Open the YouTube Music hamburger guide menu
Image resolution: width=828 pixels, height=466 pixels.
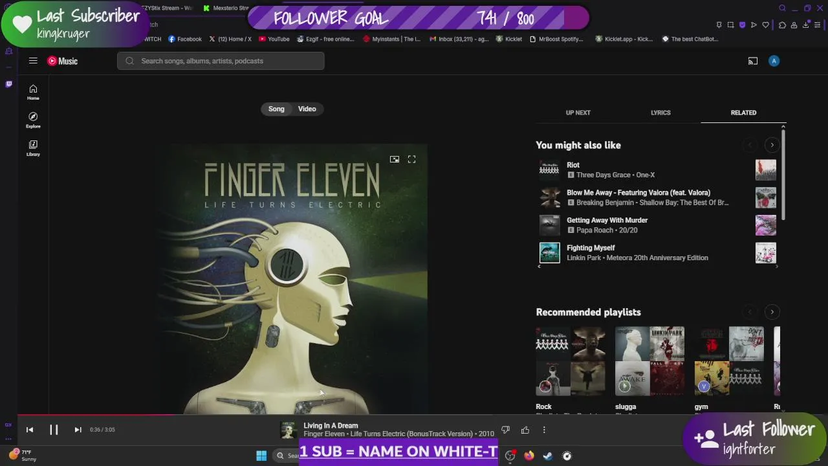(33, 61)
